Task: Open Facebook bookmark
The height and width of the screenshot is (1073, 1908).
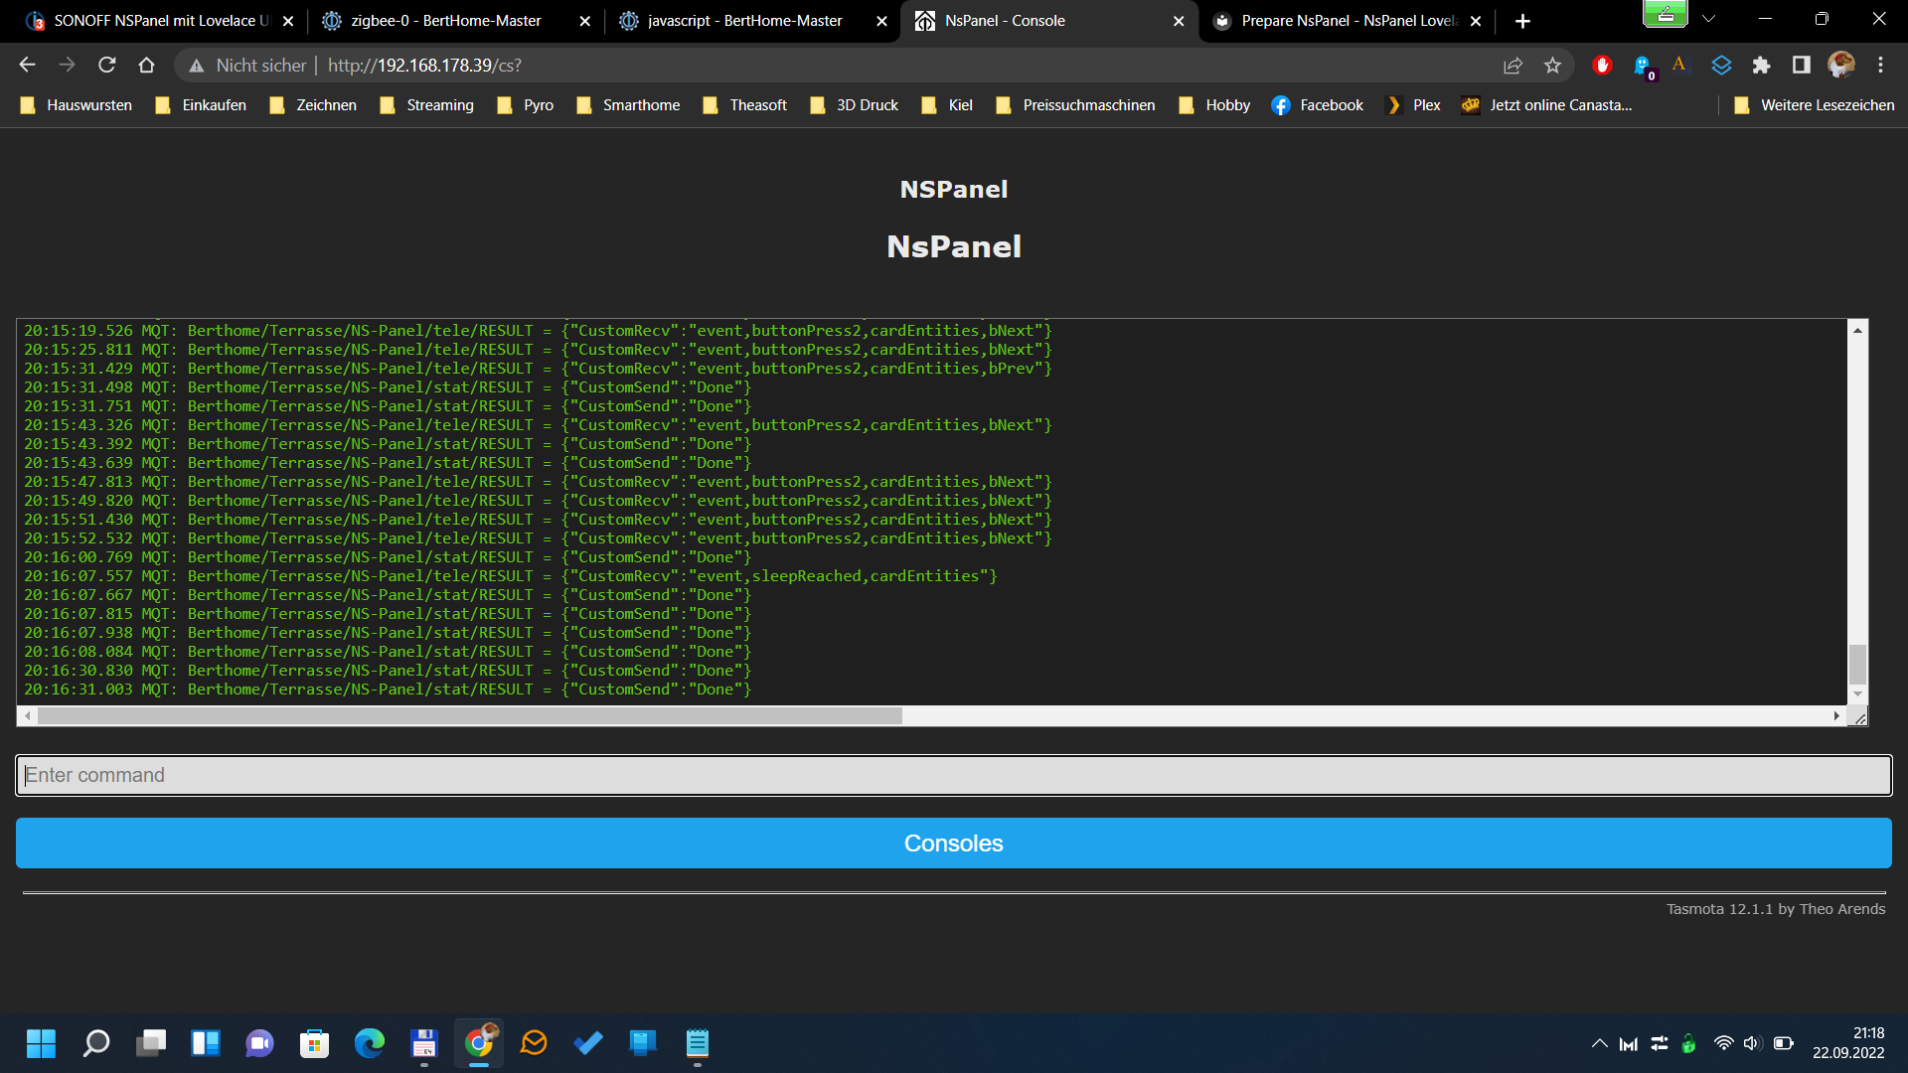Action: pos(1318,105)
